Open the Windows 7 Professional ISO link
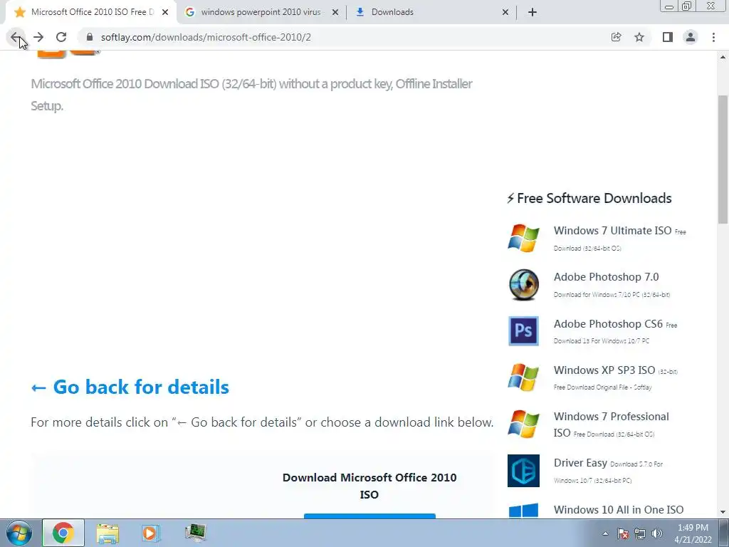729x547 pixels. [612, 424]
